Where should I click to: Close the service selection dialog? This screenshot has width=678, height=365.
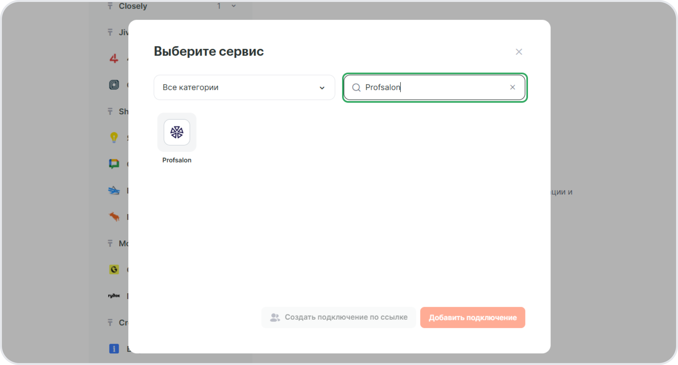pyautogui.click(x=519, y=52)
